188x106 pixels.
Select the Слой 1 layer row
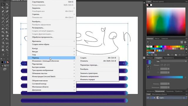pos(167,98)
